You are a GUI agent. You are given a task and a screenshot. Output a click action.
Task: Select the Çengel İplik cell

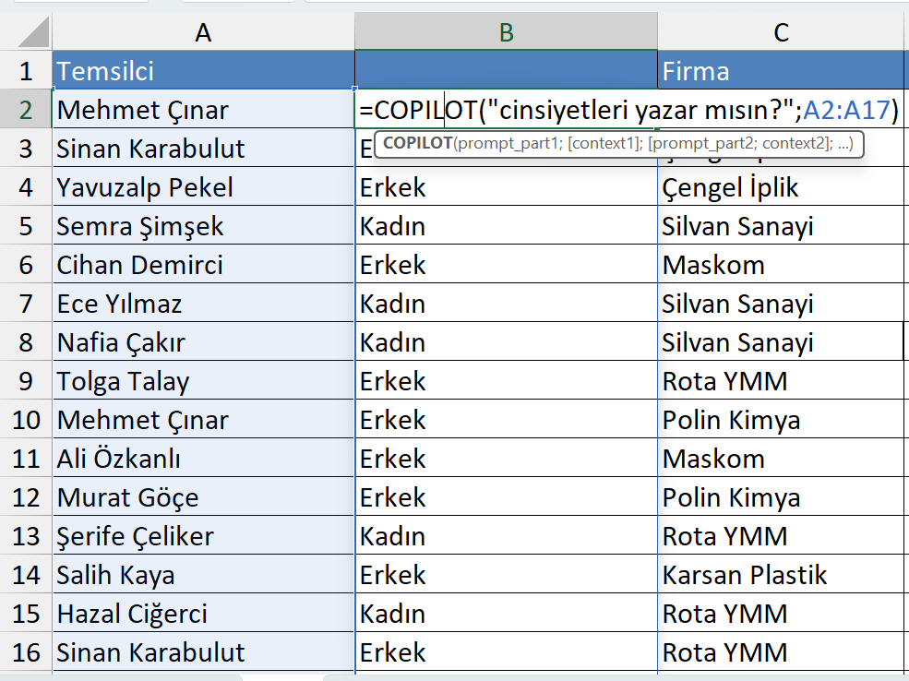pos(781,187)
